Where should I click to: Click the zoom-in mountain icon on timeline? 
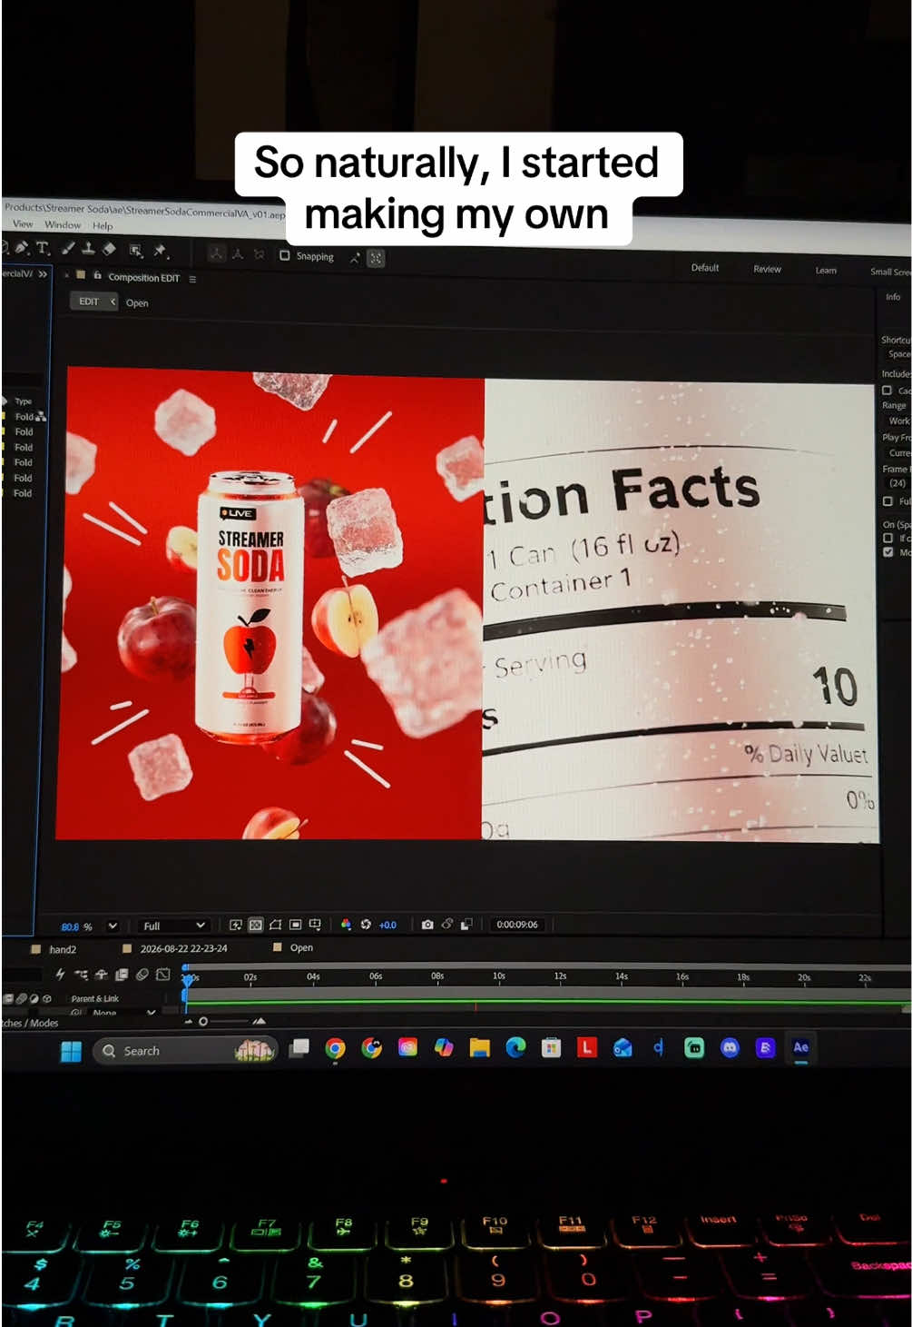[x=259, y=1022]
